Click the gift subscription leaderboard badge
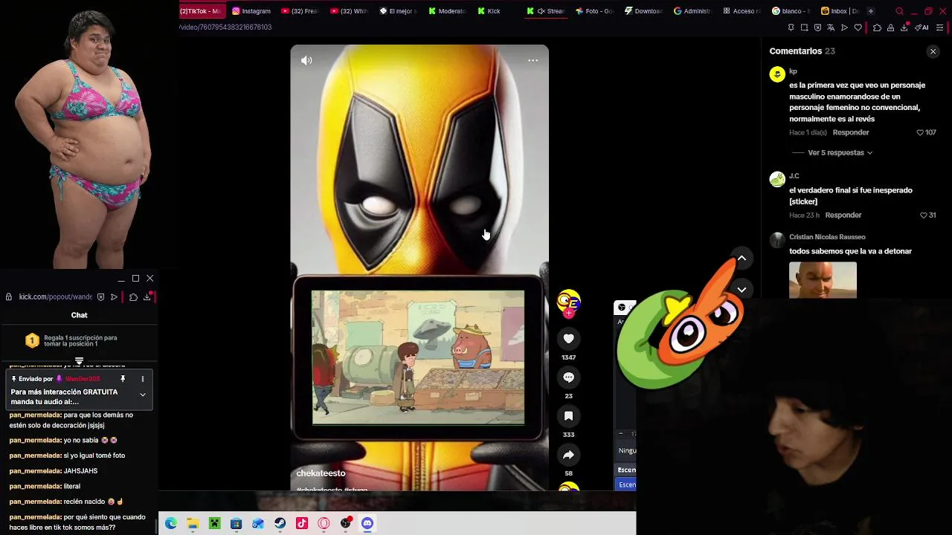This screenshot has width=952, height=535. pyautogui.click(x=32, y=340)
